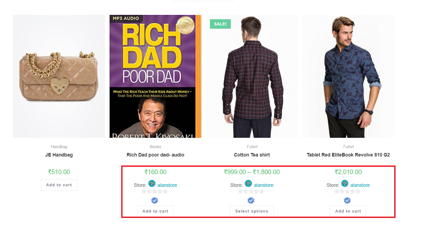This screenshot has height=225, width=421.
Task: Click alanstore avatar icon under Rich Dad audio
Action: point(152,184)
